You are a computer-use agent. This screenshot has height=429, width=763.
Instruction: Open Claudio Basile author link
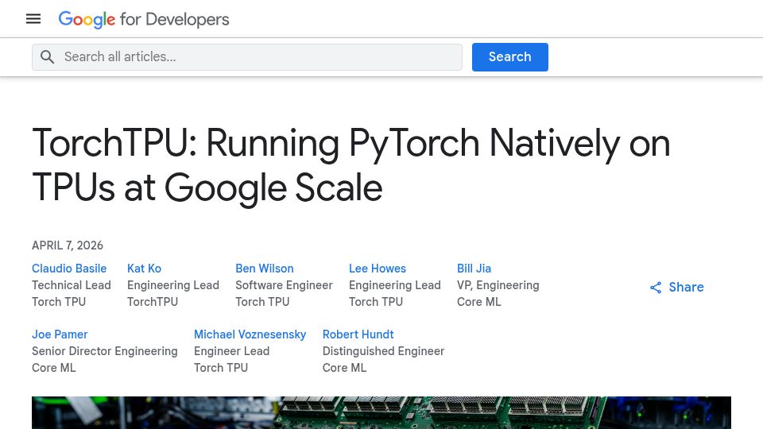coord(69,269)
